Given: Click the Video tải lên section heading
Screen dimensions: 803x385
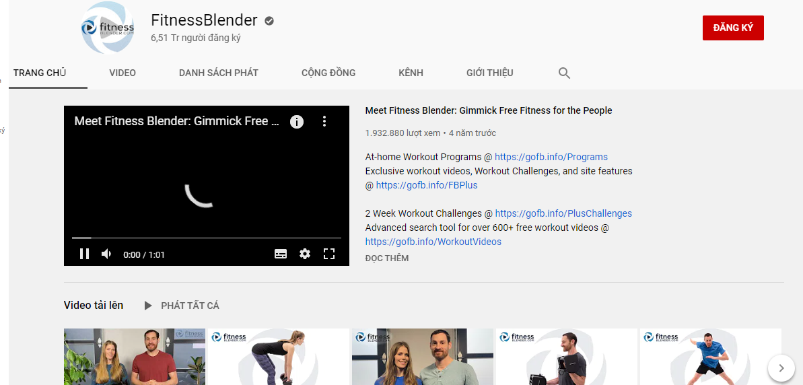Looking at the screenshot, I should (x=94, y=305).
